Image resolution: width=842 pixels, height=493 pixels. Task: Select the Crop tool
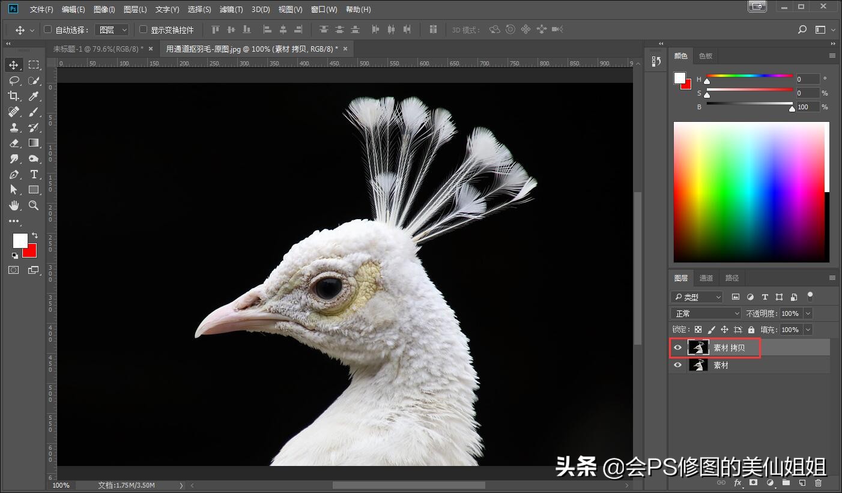14,96
